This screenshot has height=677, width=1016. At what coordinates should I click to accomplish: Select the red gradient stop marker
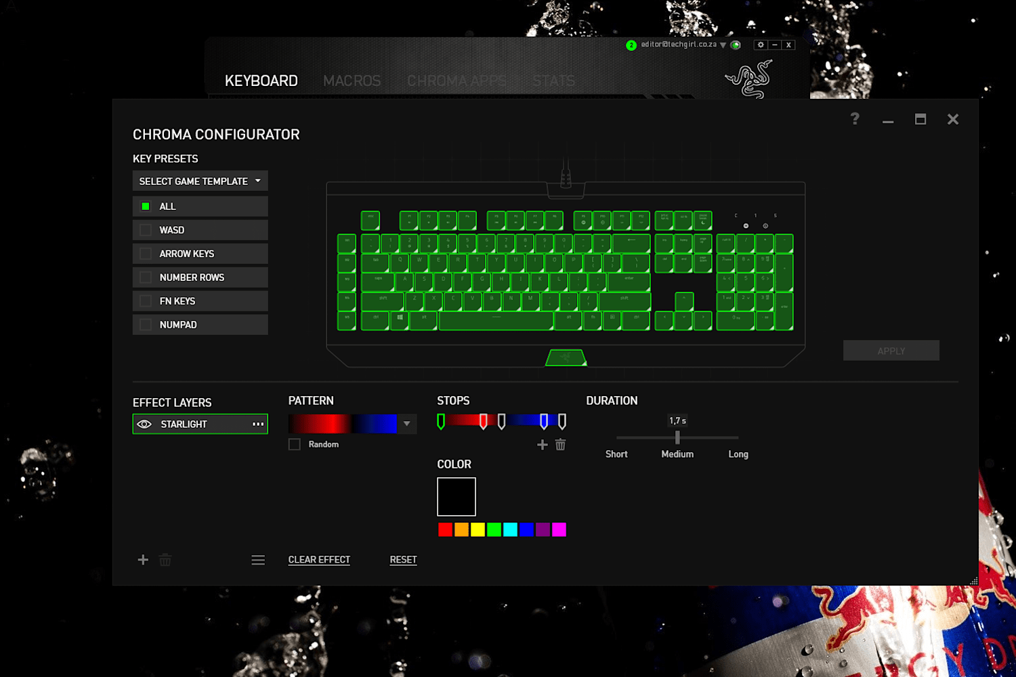point(484,422)
